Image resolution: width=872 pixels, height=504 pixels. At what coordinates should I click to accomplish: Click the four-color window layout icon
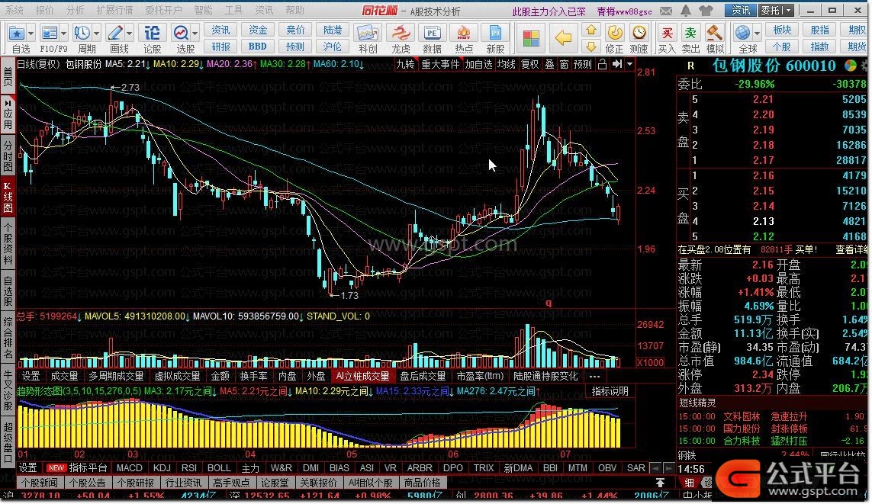(531, 38)
